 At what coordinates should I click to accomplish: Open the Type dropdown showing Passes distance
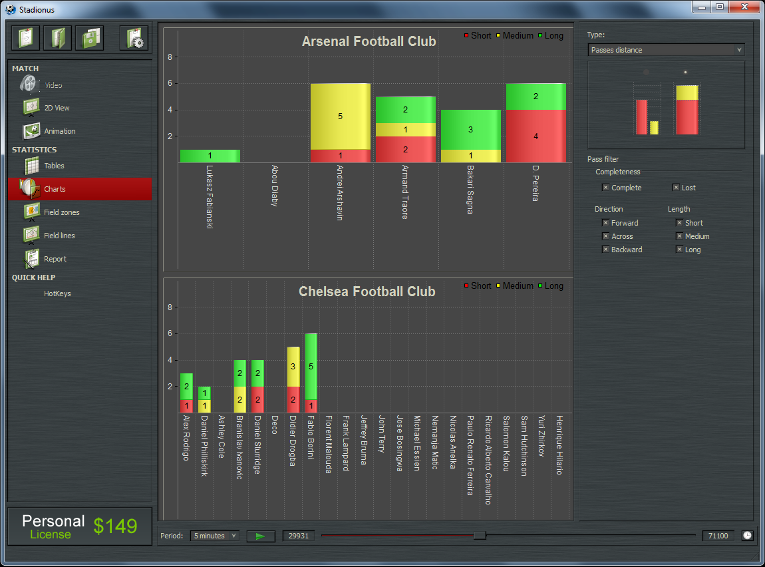(x=666, y=50)
